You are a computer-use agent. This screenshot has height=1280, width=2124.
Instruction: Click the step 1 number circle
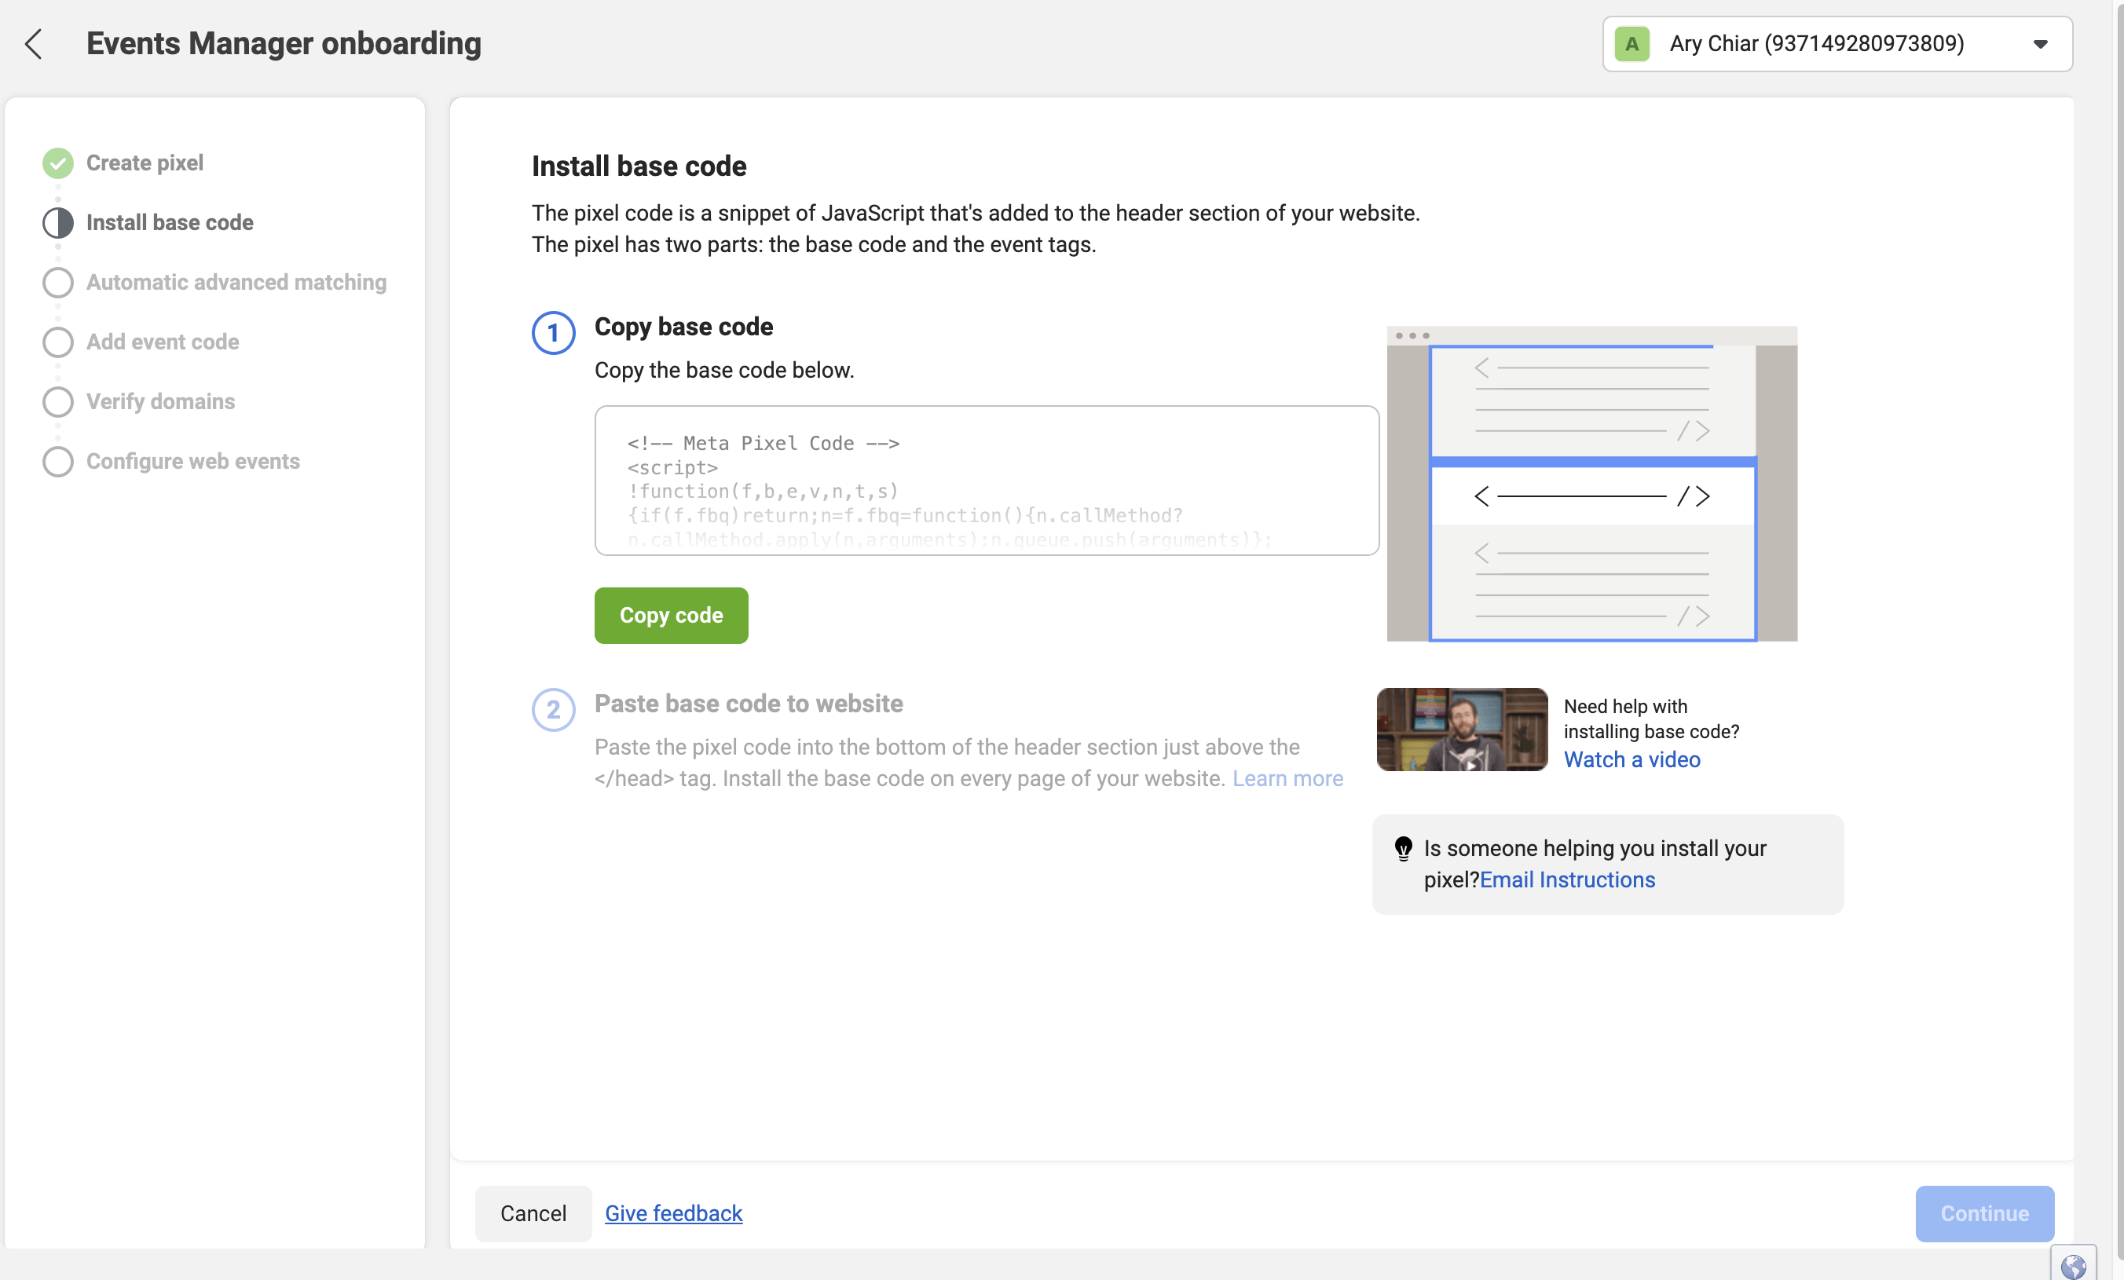click(552, 333)
